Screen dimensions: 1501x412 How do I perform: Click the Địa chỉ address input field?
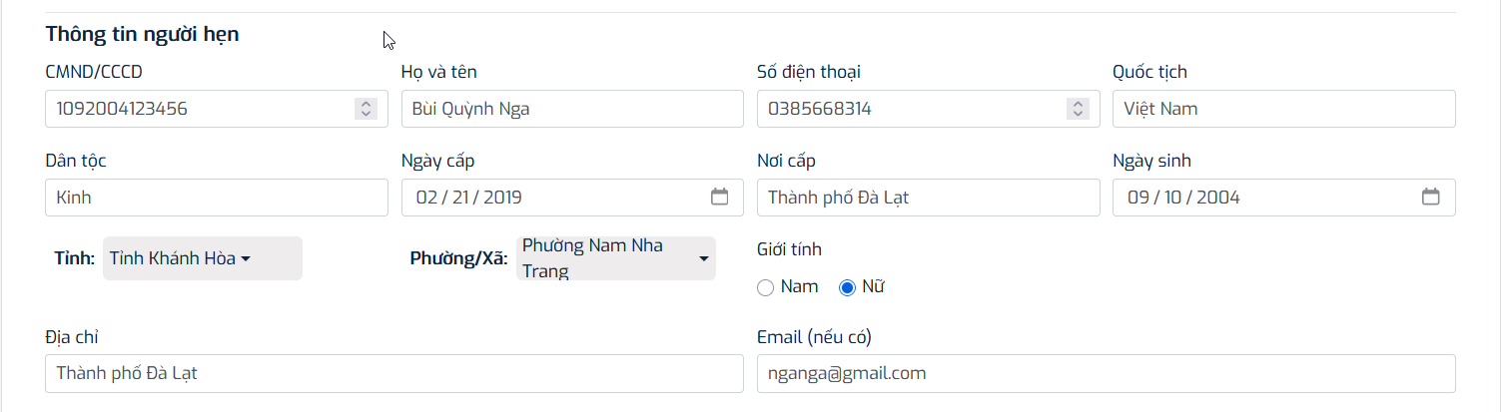pyautogui.click(x=393, y=374)
